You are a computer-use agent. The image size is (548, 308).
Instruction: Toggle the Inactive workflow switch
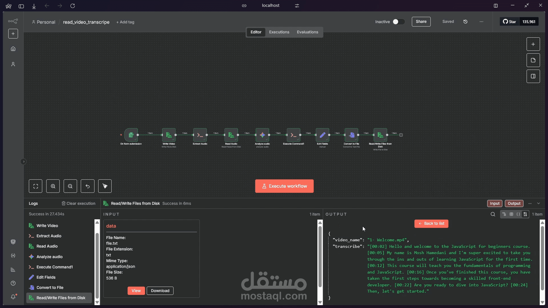(x=398, y=22)
